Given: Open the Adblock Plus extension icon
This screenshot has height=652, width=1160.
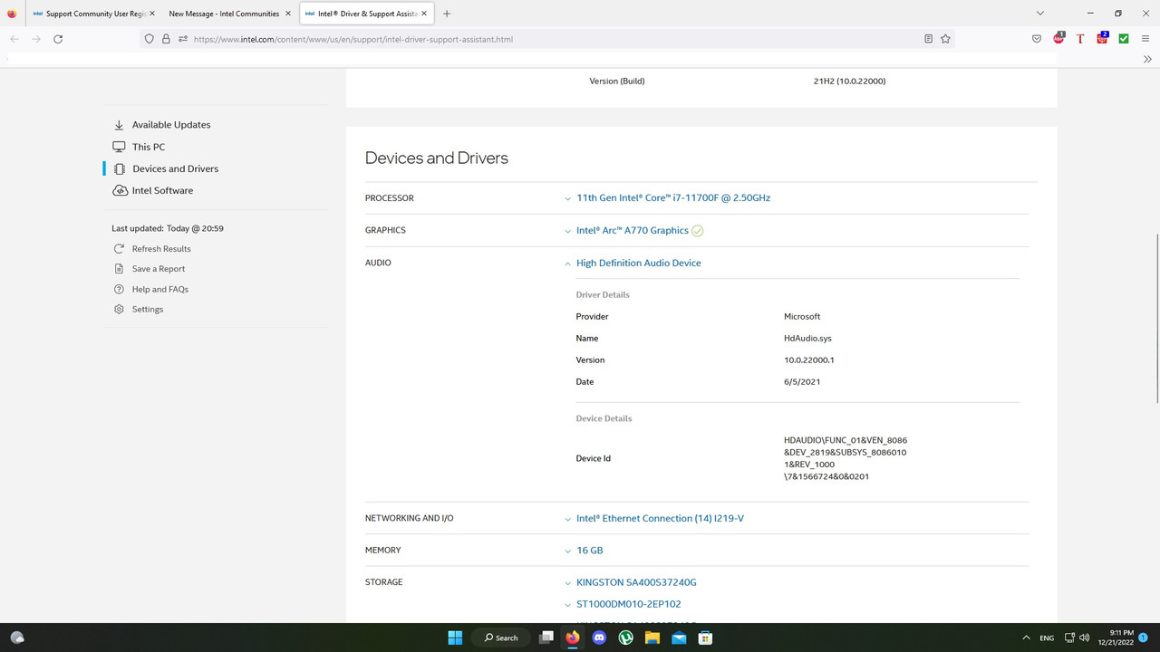Looking at the screenshot, I should [x=1058, y=38].
